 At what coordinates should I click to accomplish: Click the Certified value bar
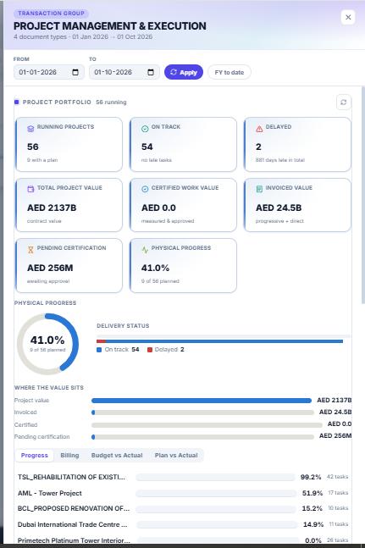[x=207, y=425]
